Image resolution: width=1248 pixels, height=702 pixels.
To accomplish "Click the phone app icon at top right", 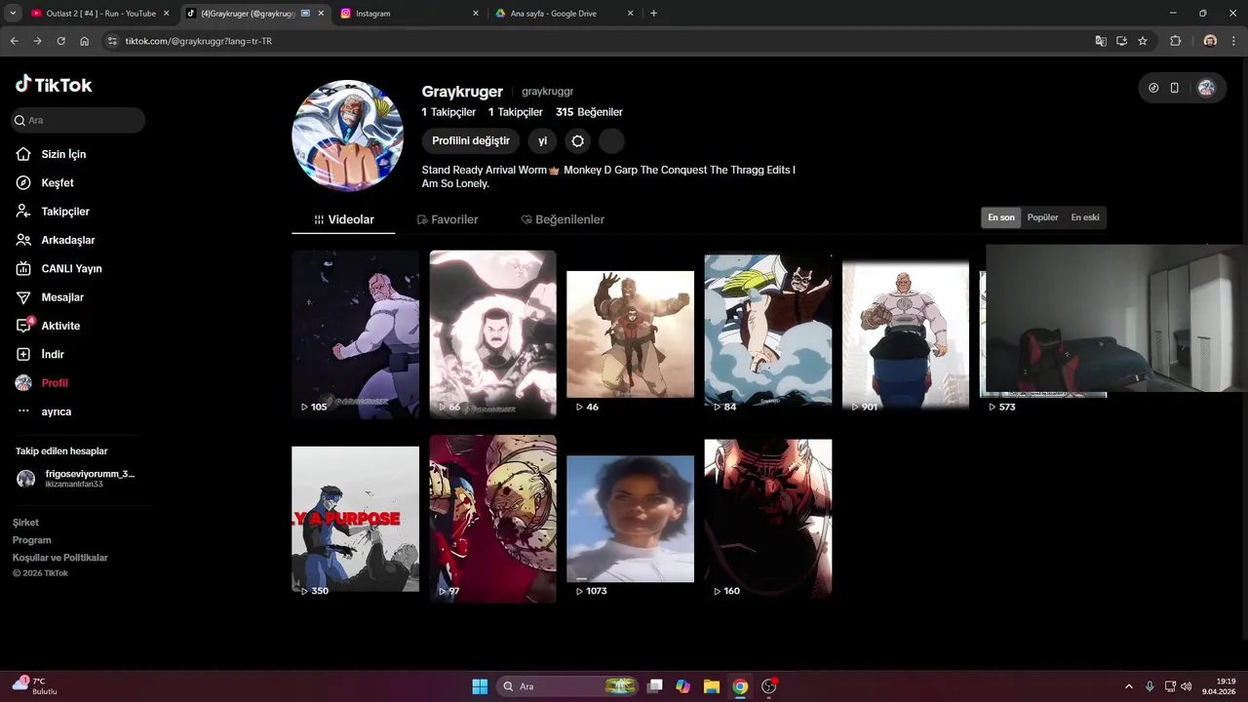I will pyautogui.click(x=1175, y=88).
